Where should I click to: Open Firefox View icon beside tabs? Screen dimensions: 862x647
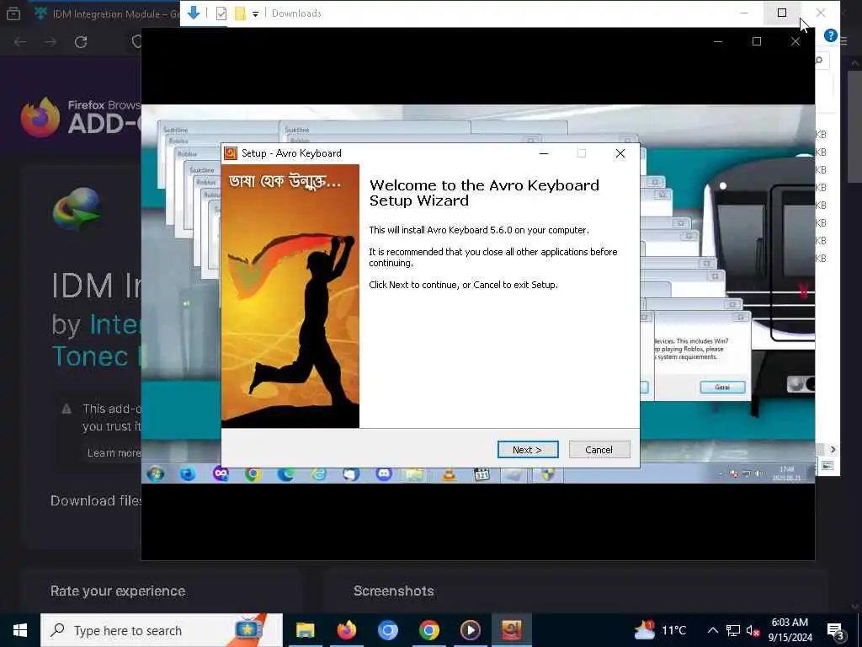(x=13, y=13)
